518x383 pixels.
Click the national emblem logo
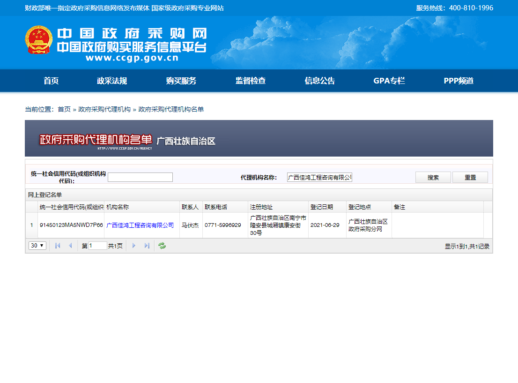coord(38,40)
